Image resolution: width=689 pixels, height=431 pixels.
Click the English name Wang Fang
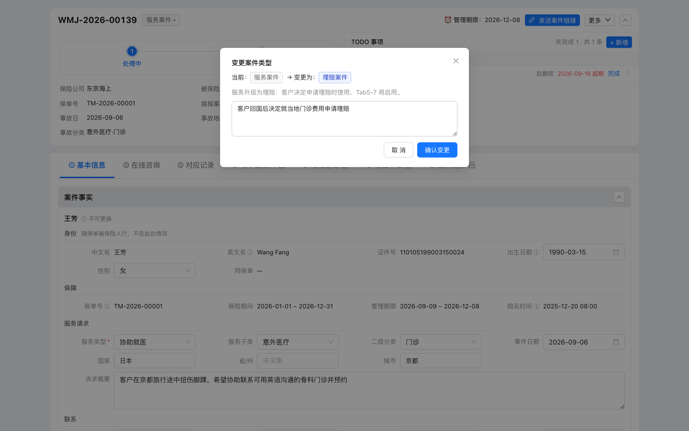pos(273,253)
